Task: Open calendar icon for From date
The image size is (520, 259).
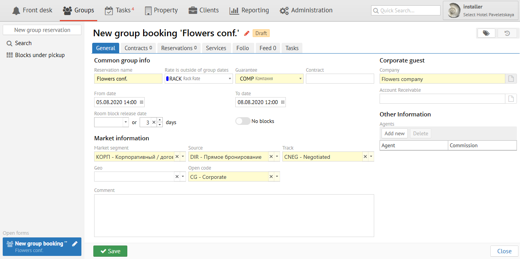Action: tap(141, 102)
